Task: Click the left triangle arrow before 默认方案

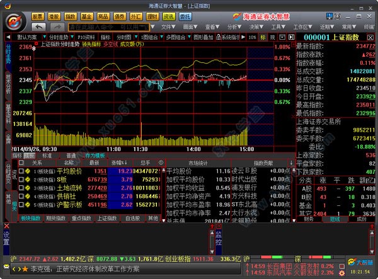Action: (8, 37)
